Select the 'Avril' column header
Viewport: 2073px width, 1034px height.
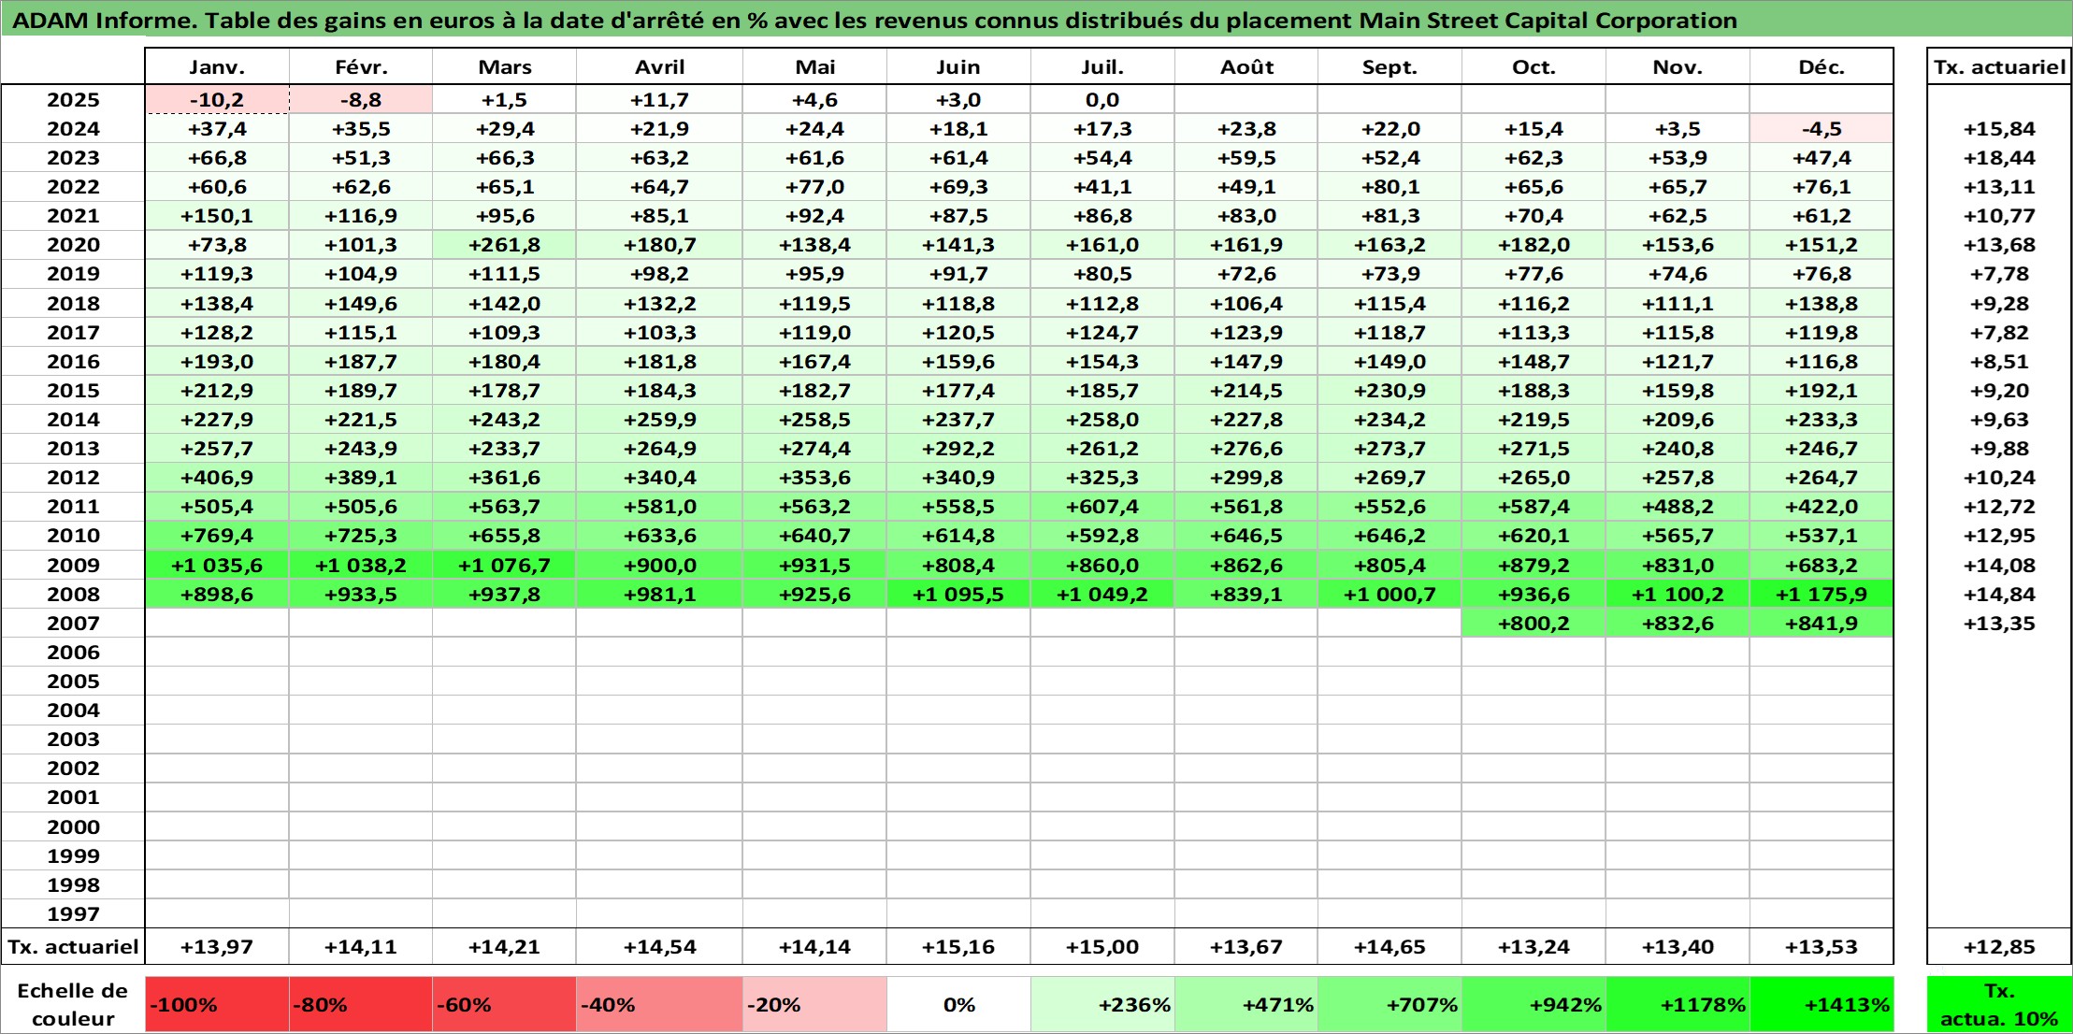pos(659,67)
